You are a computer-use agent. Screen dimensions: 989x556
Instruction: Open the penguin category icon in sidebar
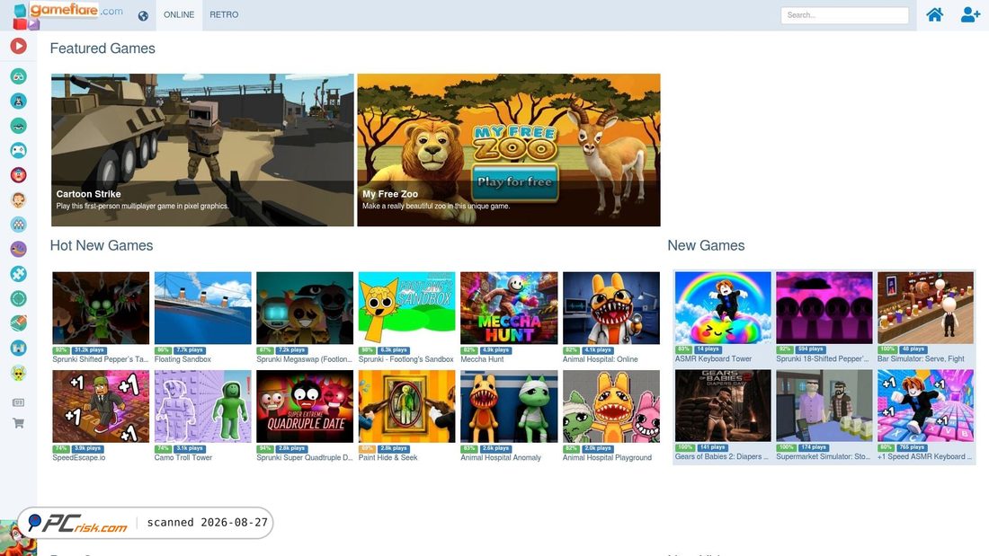(x=18, y=101)
